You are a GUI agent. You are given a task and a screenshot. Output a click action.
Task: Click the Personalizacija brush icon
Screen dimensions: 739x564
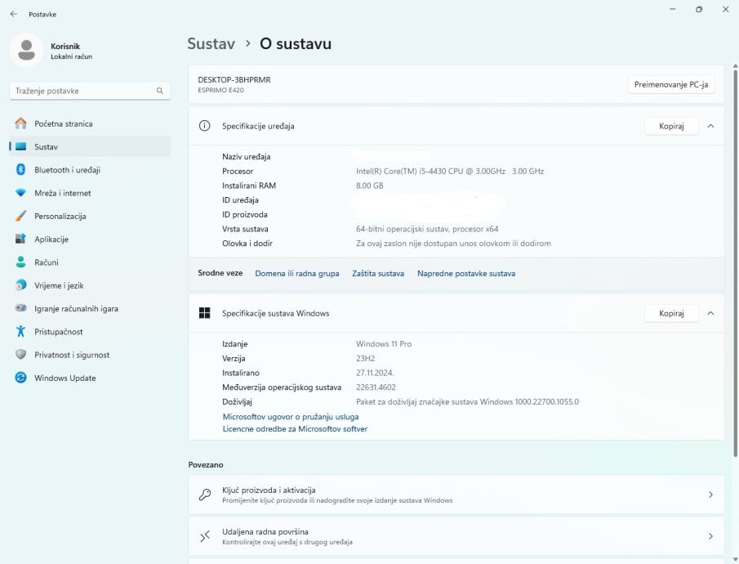coord(21,217)
